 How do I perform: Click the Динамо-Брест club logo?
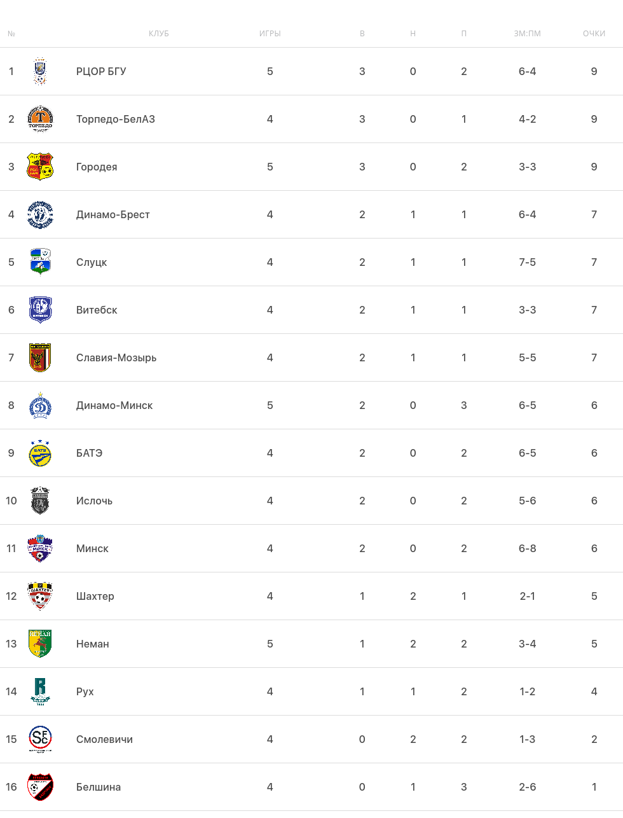(x=40, y=214)
